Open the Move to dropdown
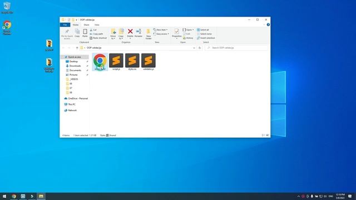The height and width of the screenshot is (200, 356). coord(113,34)
